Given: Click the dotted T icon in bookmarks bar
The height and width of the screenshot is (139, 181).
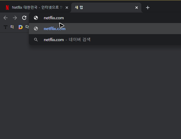Looking at the screenshot, I should tap(6, 27).
